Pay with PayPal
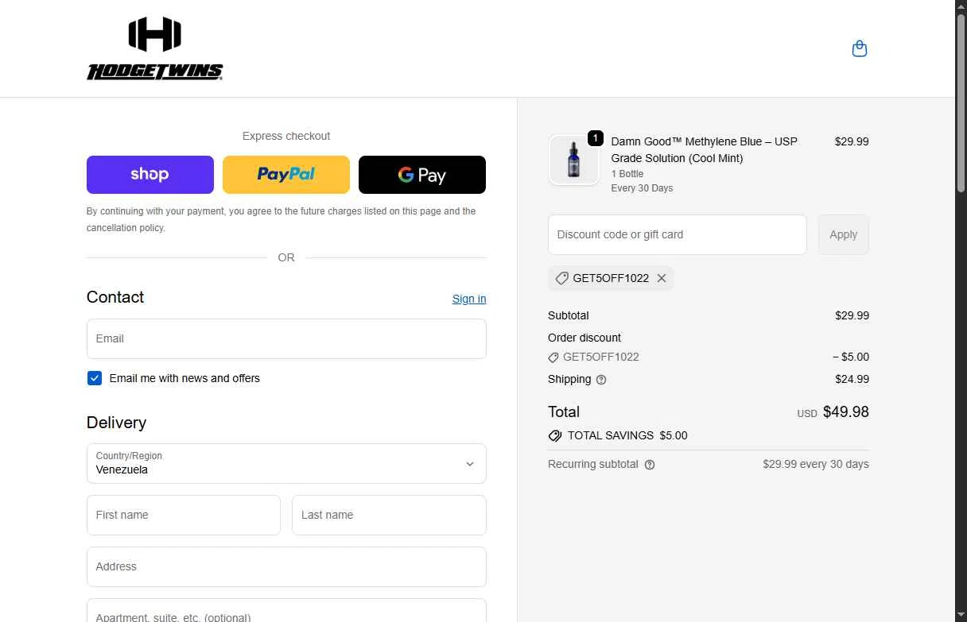This screenshot has width=967, height=622. pos(286,175)
